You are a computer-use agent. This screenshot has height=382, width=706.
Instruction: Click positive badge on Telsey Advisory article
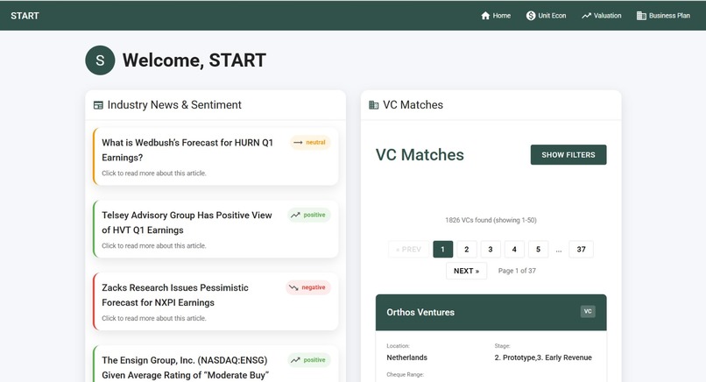pyautogui.click(x=309, y=215)
